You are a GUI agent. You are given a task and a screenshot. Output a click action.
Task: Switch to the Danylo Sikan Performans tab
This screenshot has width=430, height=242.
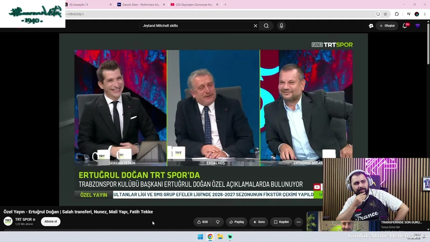pos(140,5)
